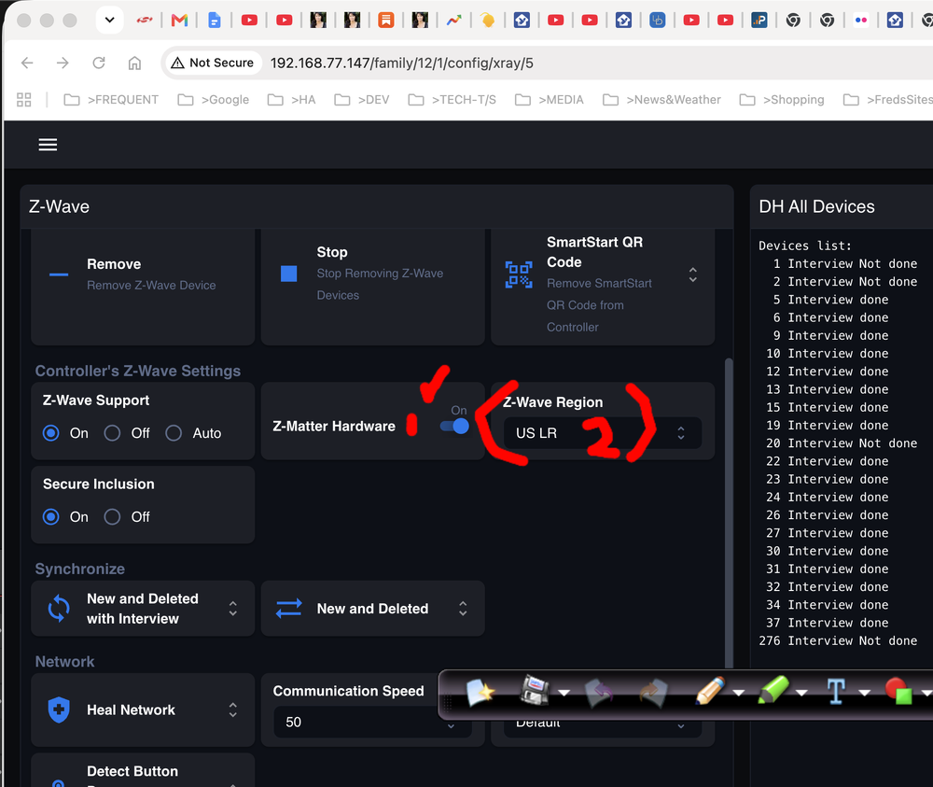933x787 pixels.
Task: Set Secure Inclusion to Off
Action: coord(113,516)
